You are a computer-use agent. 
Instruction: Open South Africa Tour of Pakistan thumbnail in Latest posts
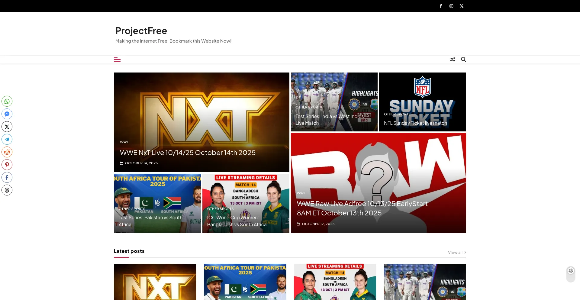[245, 282]
